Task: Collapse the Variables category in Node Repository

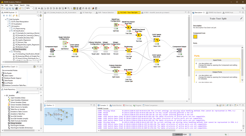Action: pos(5,95)
